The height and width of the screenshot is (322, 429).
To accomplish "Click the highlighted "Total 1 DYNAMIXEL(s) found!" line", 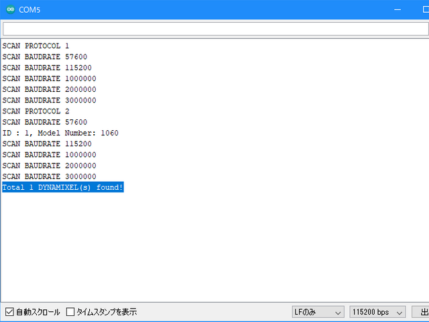I will pyautogui.click(x=62, y=187).
